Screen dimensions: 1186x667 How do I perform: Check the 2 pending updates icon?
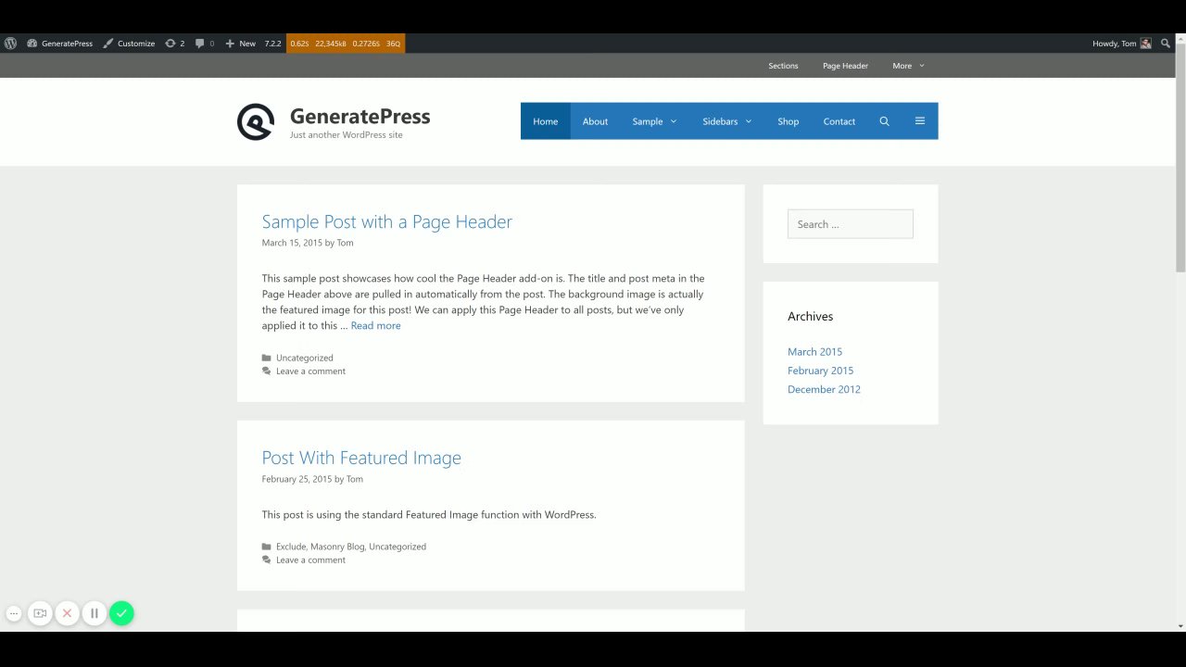tap(175, 44)
